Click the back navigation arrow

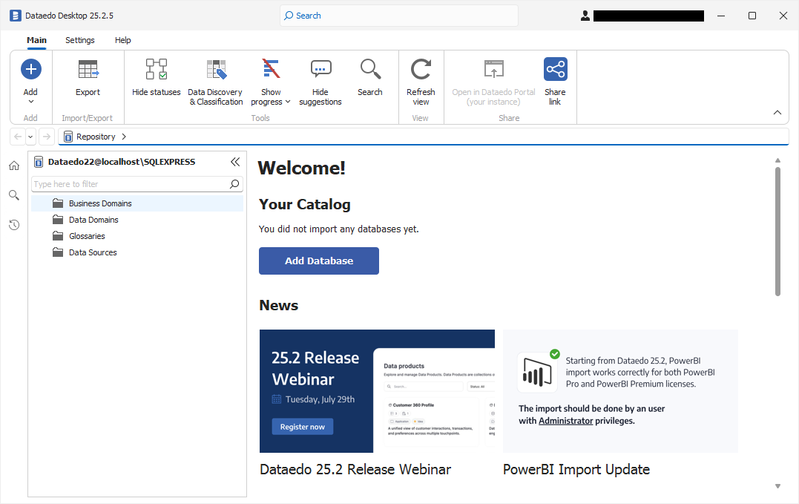tap(18, 137)
